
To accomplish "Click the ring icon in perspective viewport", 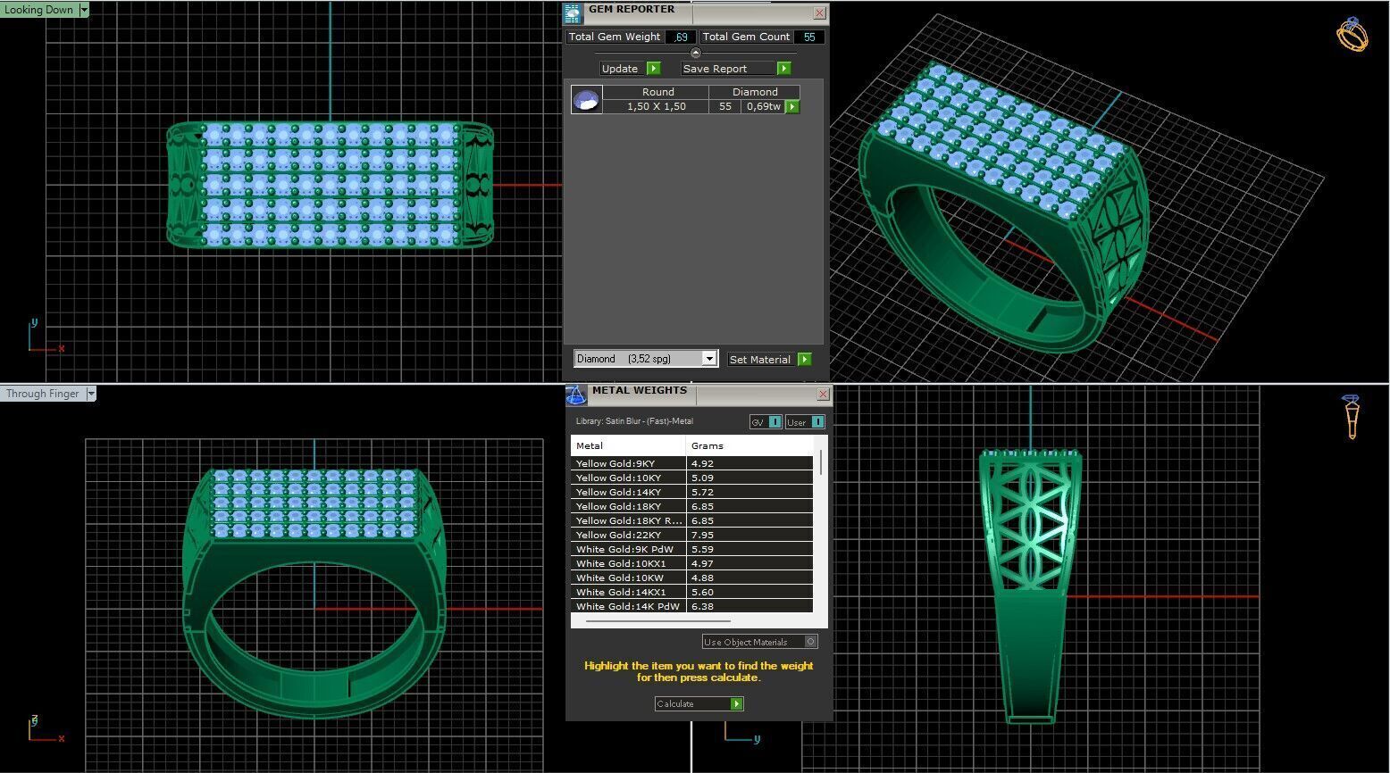I will 1352,35.
